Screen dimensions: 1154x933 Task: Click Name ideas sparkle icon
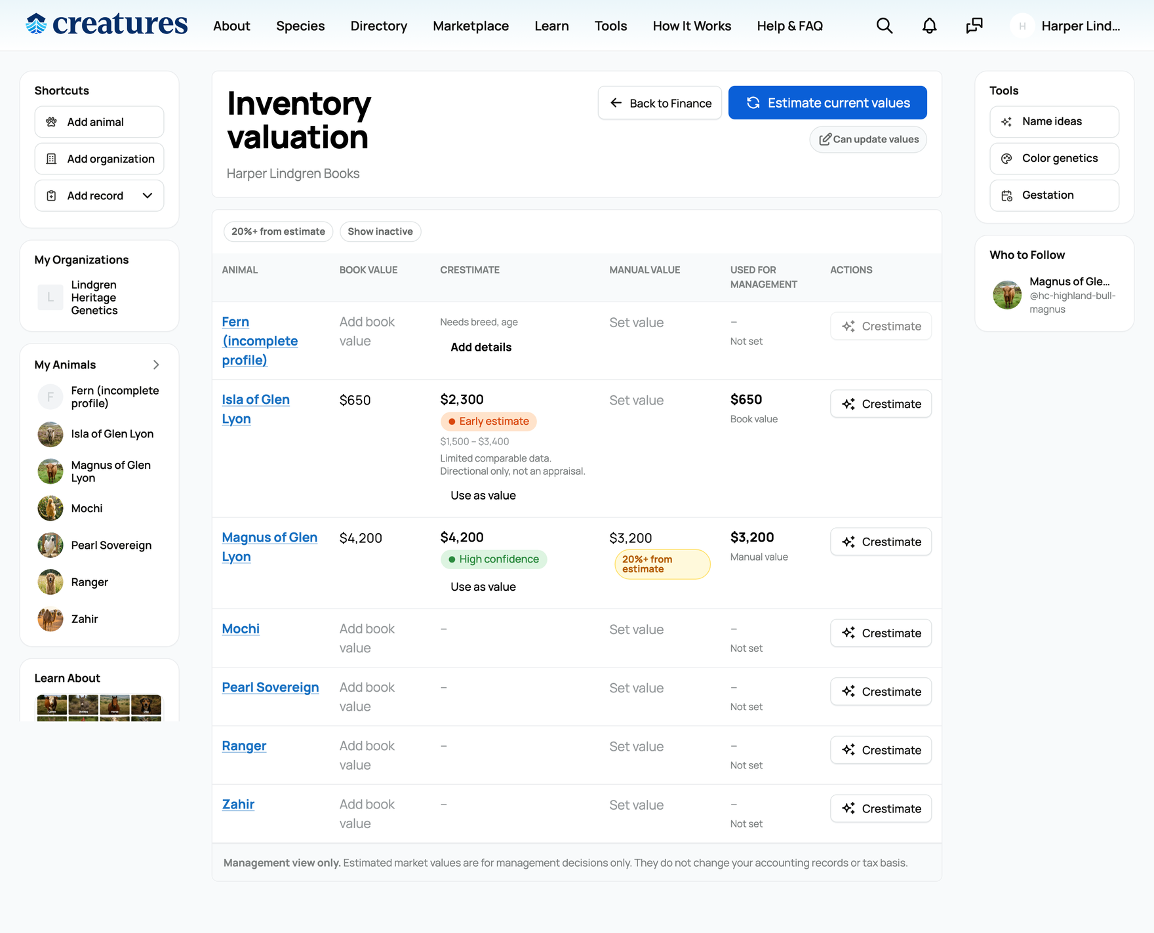click(1006, 122)
